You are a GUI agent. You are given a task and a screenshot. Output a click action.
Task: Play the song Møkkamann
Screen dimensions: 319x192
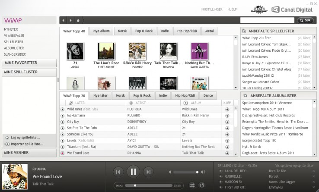coord(62,116)
